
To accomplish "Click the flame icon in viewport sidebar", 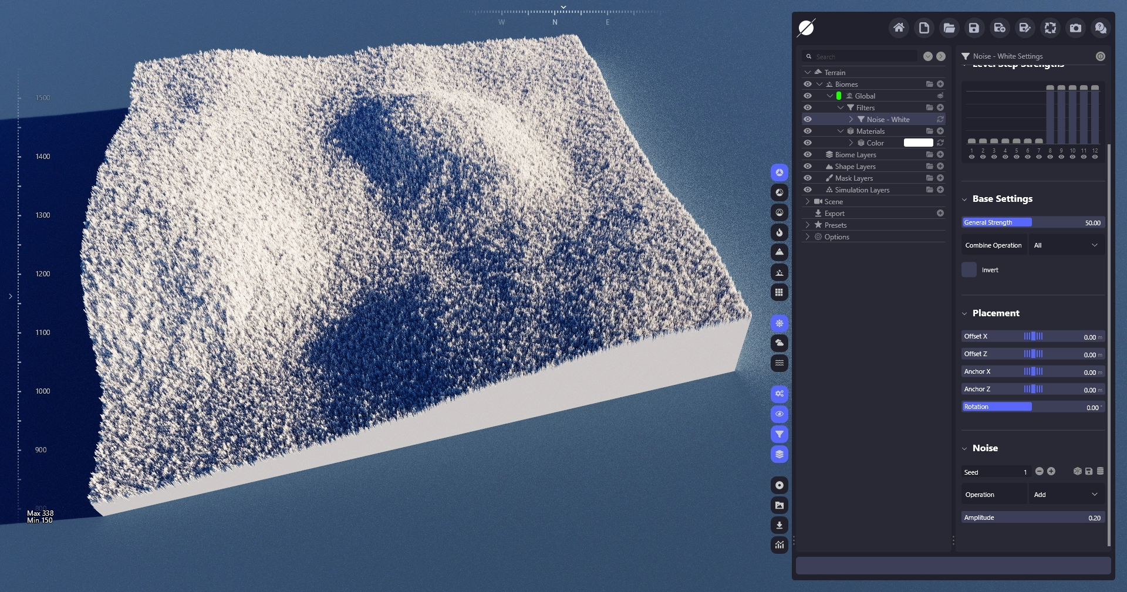I will (x=779, y=232).
